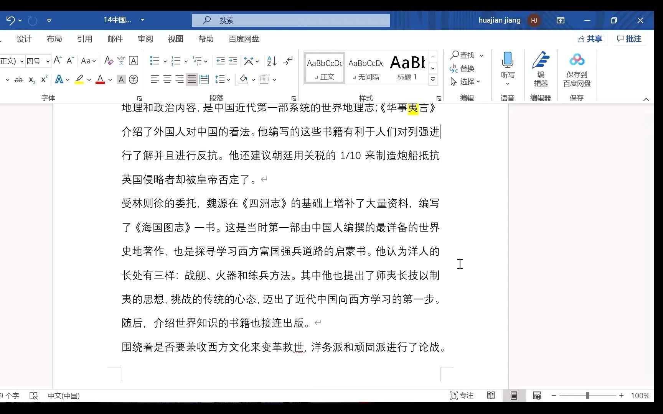
Task: Open the 引用 ribbon tab
Action: pos(84,39)
